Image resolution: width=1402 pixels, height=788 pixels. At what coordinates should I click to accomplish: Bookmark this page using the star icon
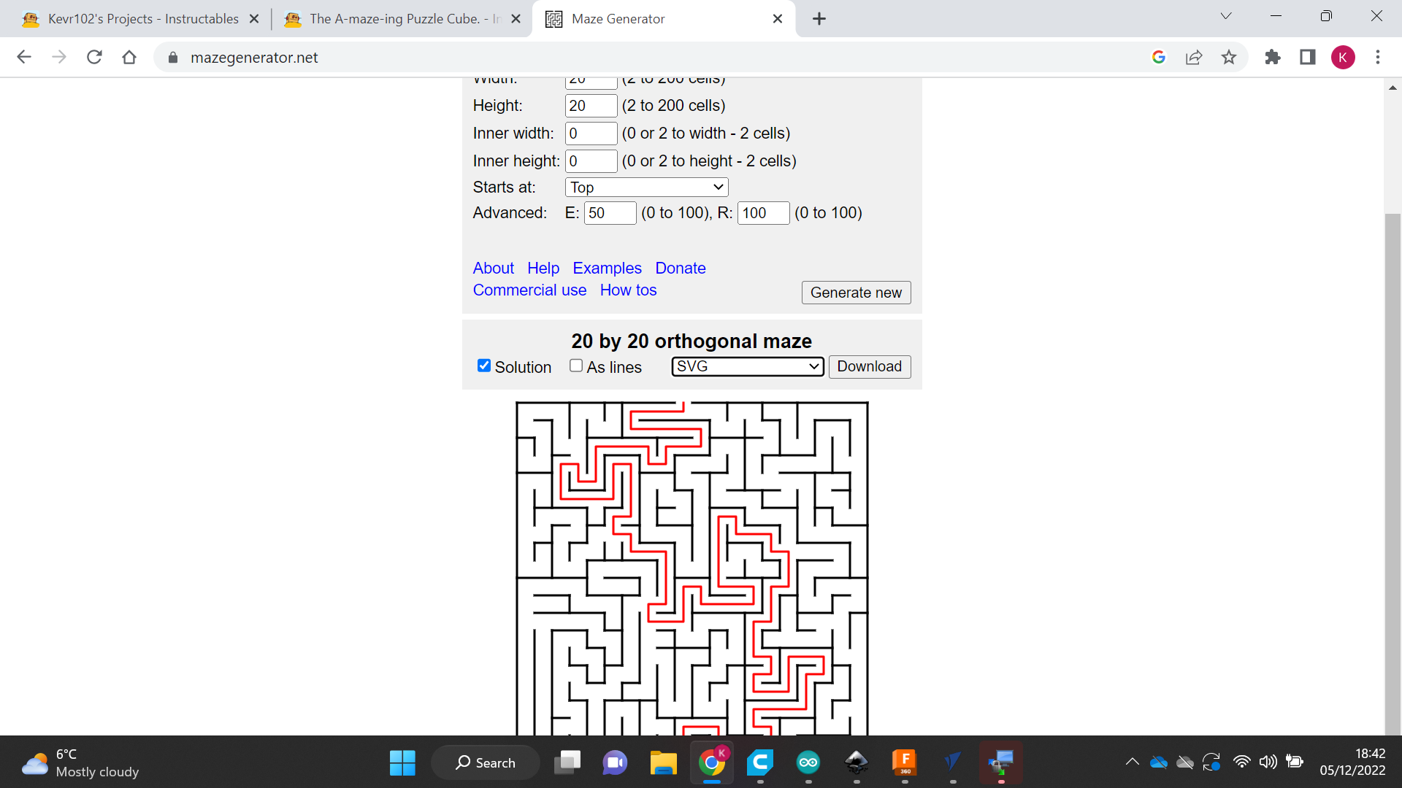pyautogui.click(x=1229, y=57)
